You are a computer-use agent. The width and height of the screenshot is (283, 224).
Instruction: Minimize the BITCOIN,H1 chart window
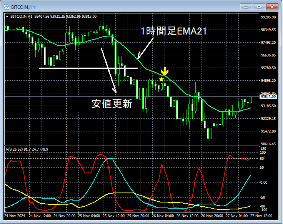pyautogui.click(x=246, y=7)
